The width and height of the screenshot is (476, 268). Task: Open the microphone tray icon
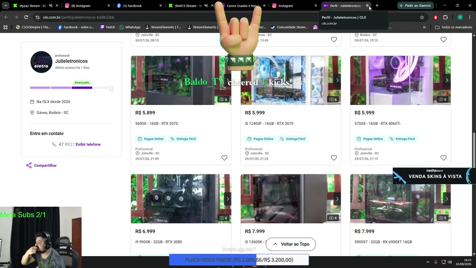436,262
